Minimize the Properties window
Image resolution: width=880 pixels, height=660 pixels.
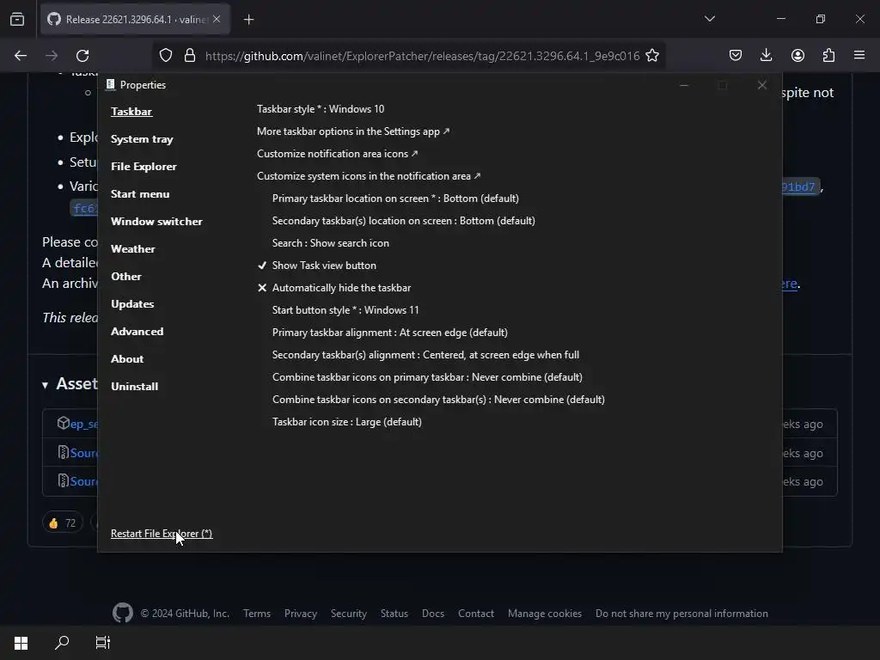pyautogui.click(x=683, y=85)
